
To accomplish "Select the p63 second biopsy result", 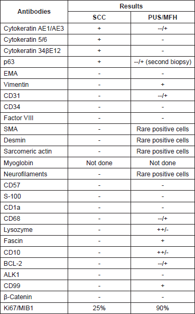I will pos(163,62).
